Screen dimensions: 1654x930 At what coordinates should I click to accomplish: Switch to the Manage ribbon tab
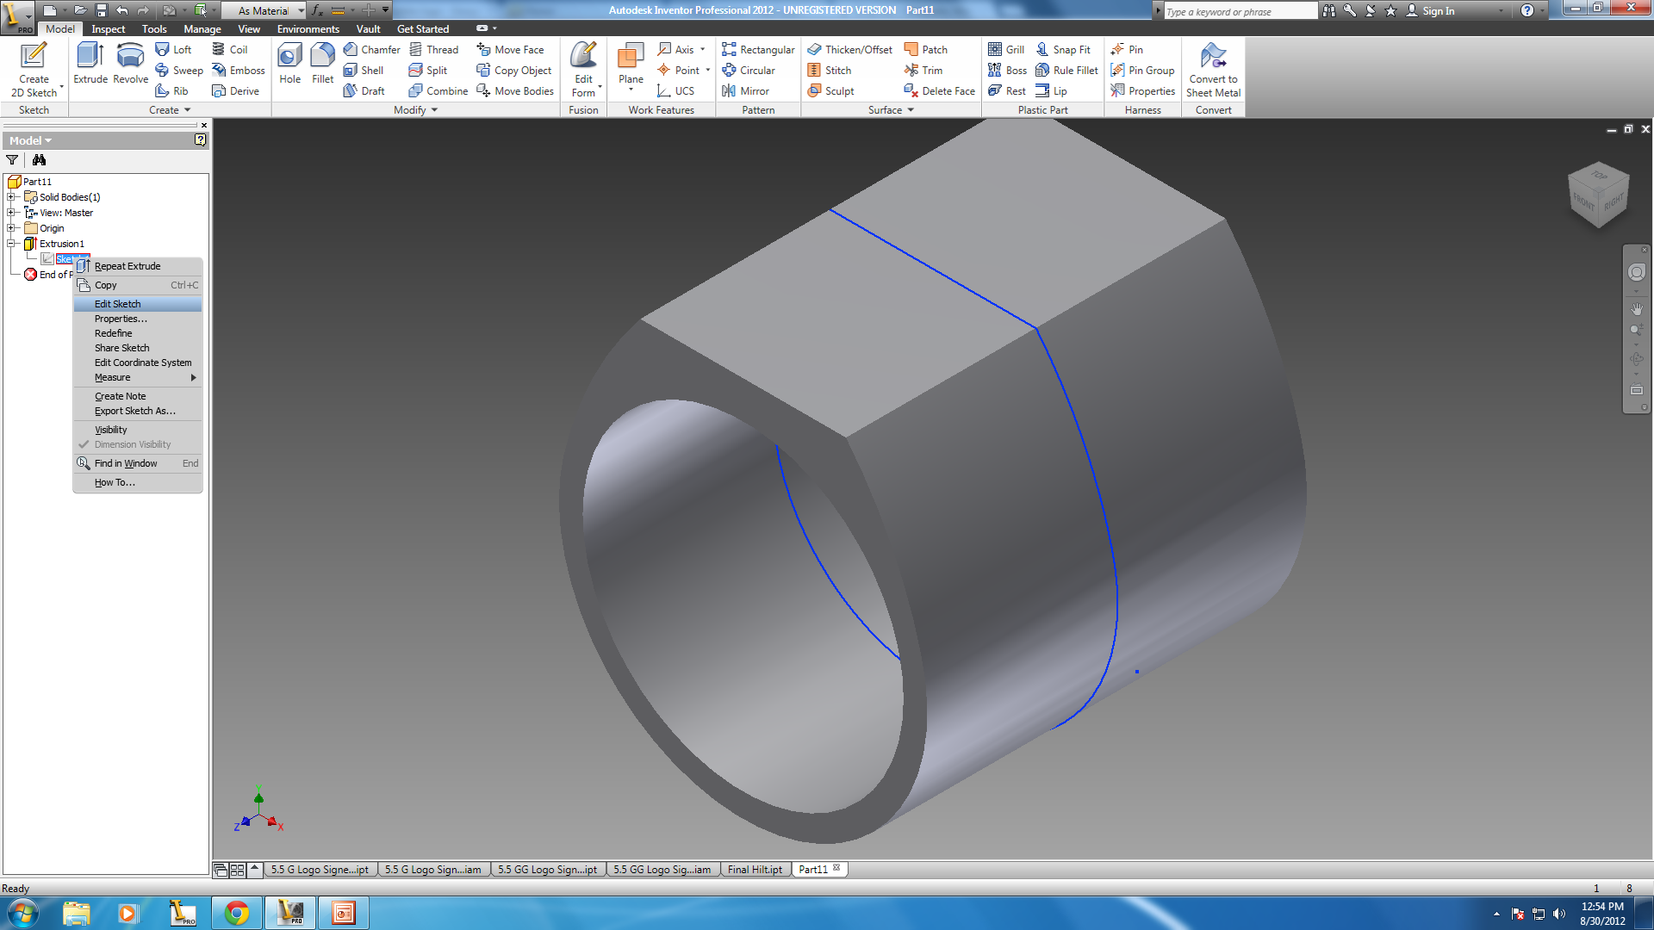tap(202, 28)
